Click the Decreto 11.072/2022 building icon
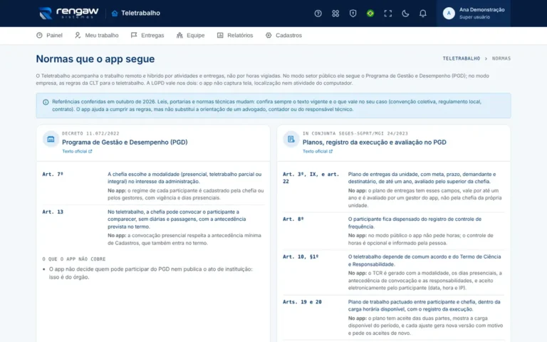The width and height of the screenshot is (547, 342). (x=51, y=139)
